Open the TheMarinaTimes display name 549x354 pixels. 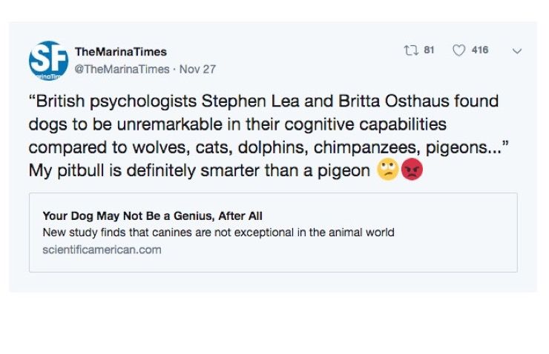(x=121, y=52)
